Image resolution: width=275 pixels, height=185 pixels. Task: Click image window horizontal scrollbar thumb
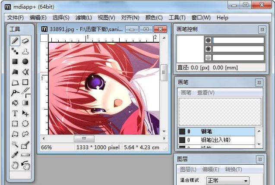[84, 139]
